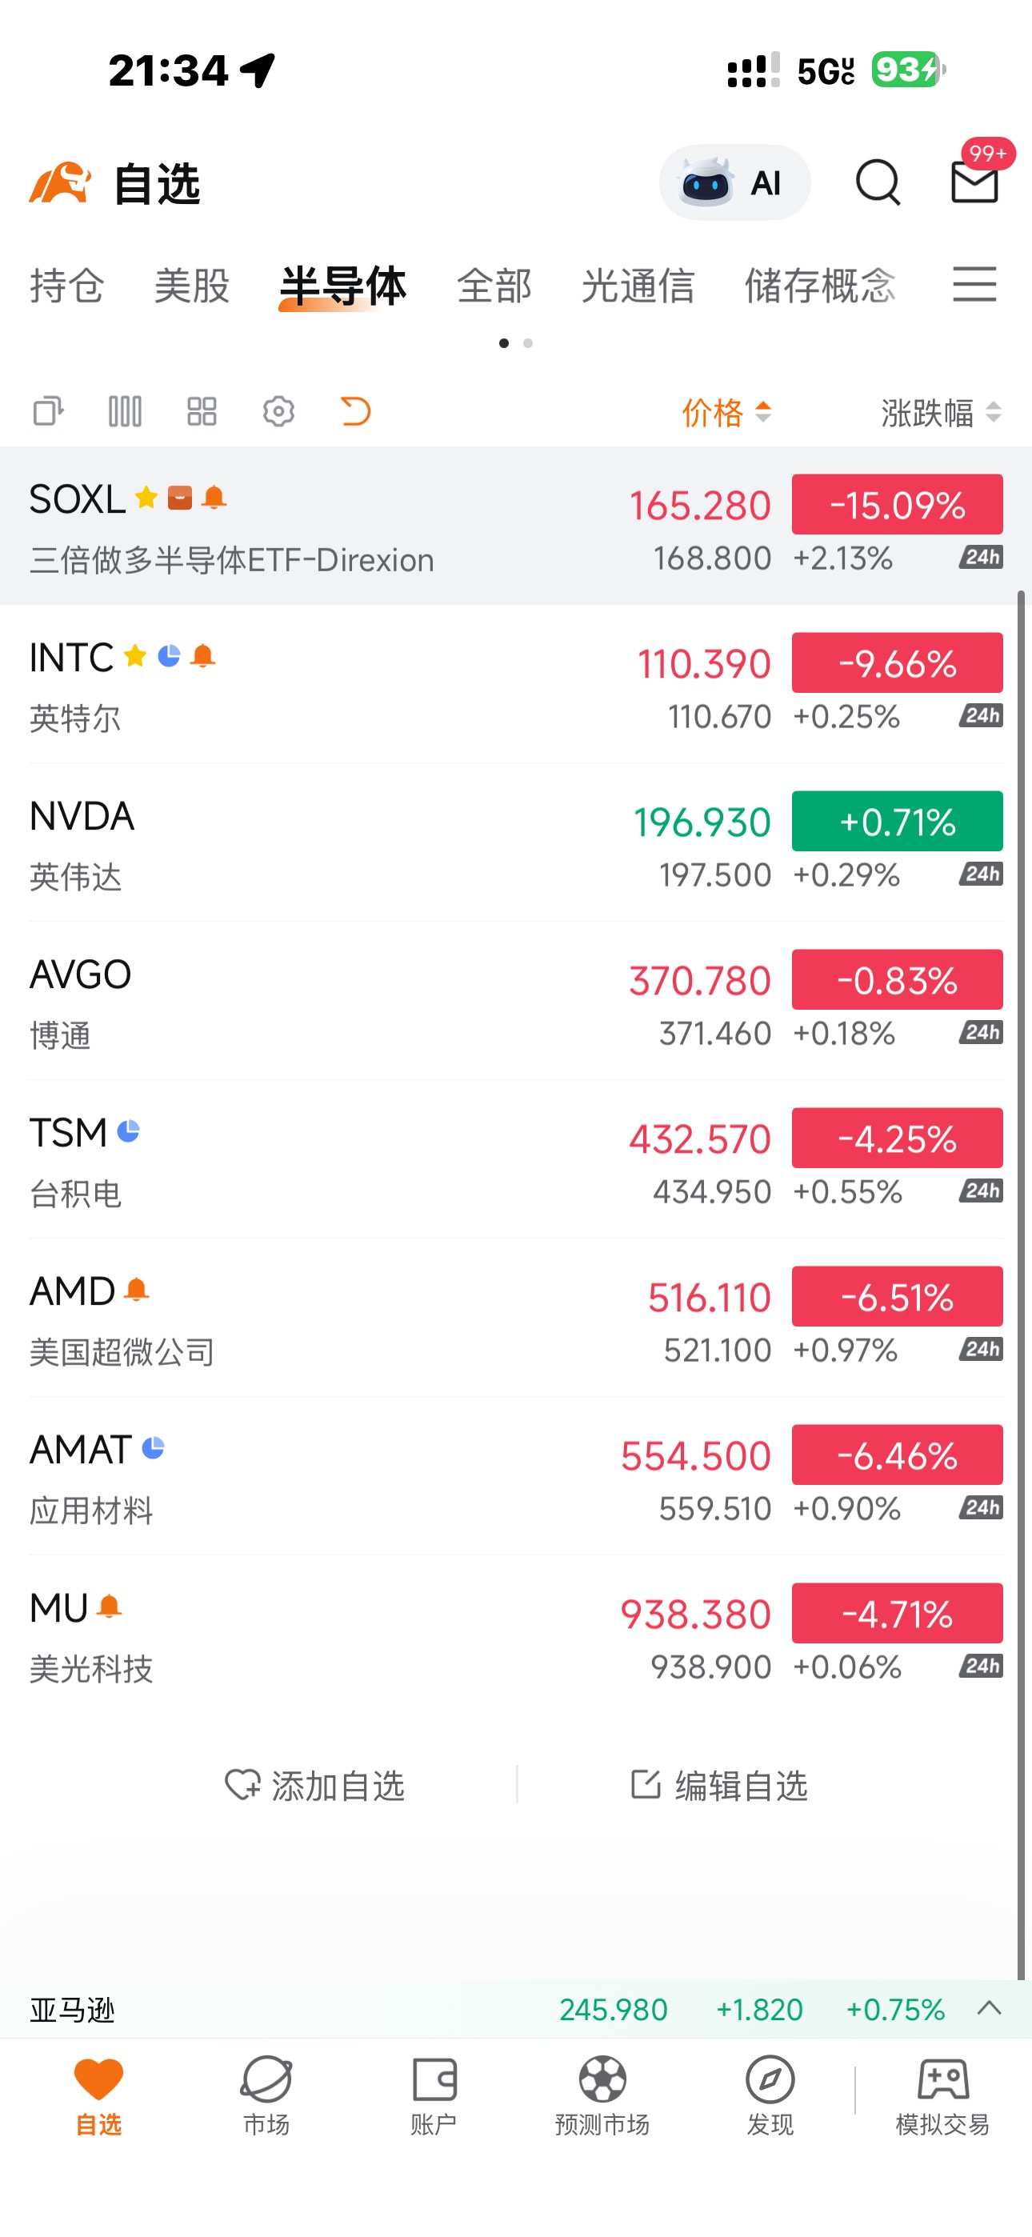Expand the NVDA 英伟达 stock row
Screen dimensions: 1032x2237
point(516,843)
